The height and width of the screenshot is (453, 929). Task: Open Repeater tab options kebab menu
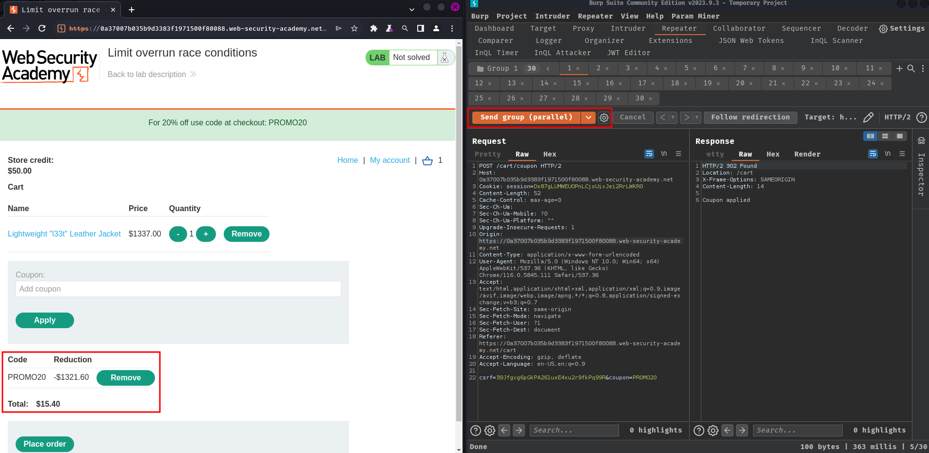[923, 68]
